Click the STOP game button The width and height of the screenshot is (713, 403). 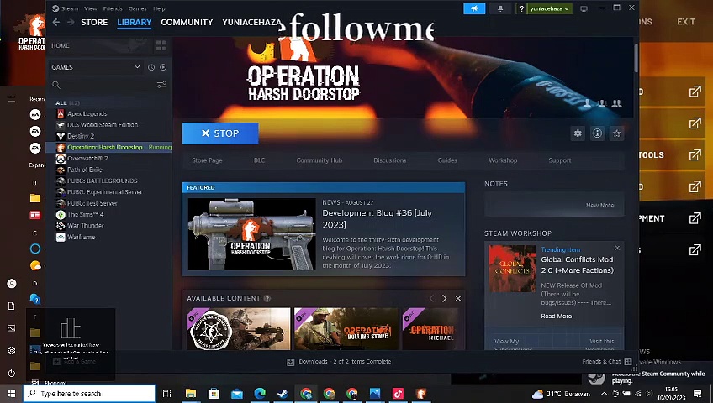point(220,133)
